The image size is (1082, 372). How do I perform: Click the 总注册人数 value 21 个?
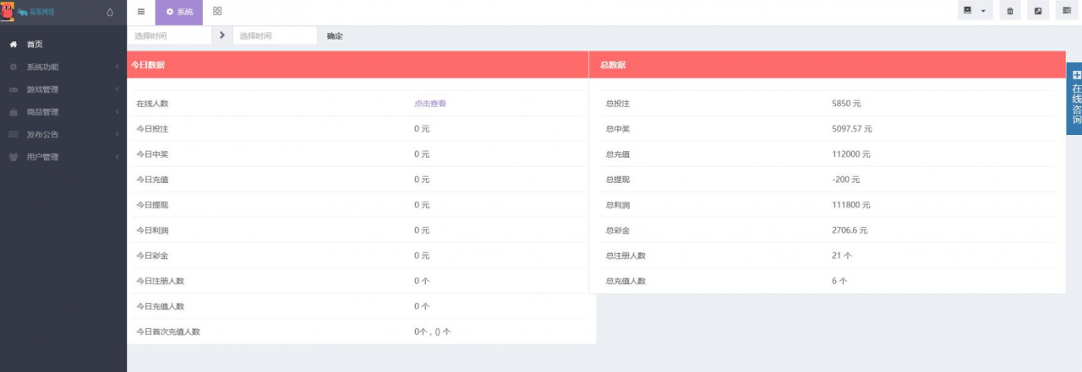pos(842,256)
